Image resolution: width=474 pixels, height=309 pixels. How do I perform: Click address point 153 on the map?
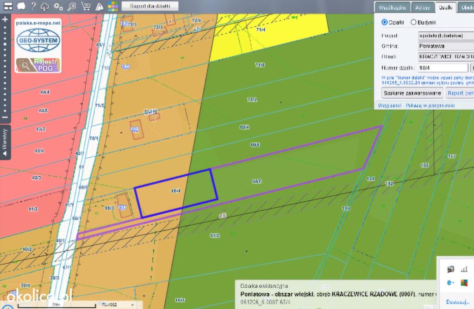pyautogui.click(x=122, y=207)
